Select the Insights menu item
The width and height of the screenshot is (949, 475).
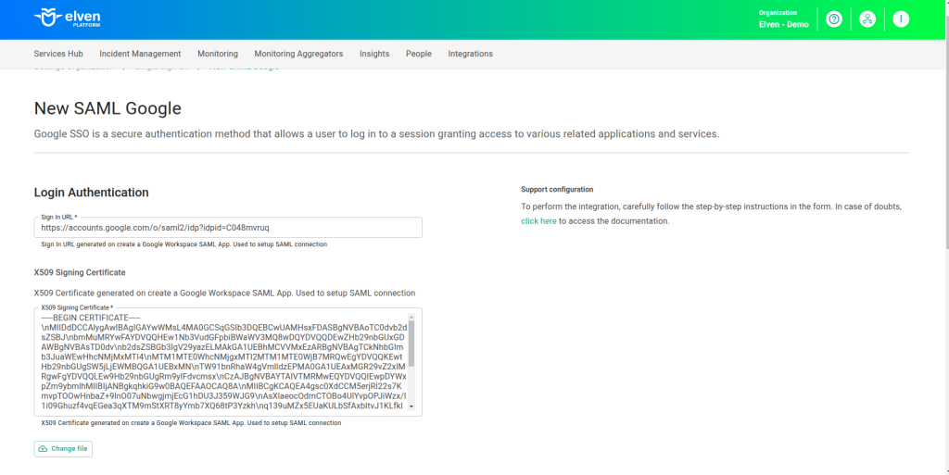374,54
